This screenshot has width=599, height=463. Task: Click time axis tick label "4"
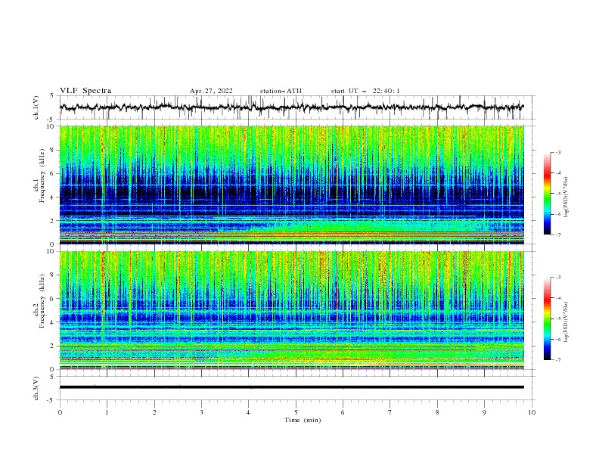click(x=249, y=412)
